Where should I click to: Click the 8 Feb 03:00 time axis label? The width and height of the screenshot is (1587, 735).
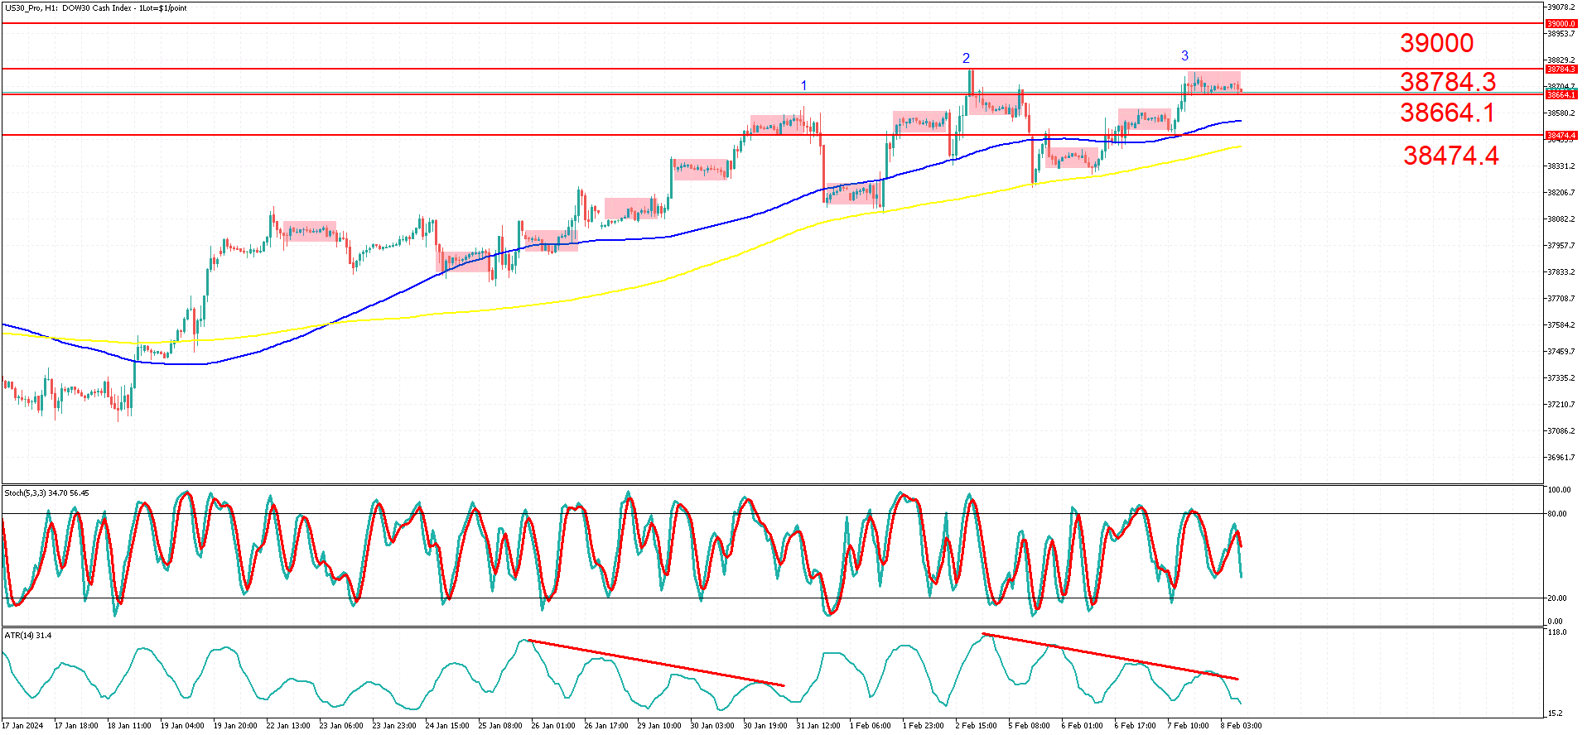(x=1242, y=726)
